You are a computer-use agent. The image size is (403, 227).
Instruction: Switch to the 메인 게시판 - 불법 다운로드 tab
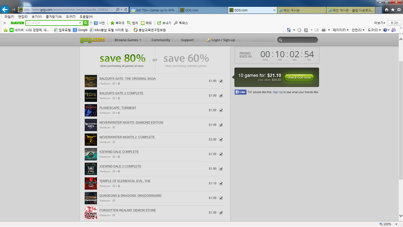click(351, 10)
